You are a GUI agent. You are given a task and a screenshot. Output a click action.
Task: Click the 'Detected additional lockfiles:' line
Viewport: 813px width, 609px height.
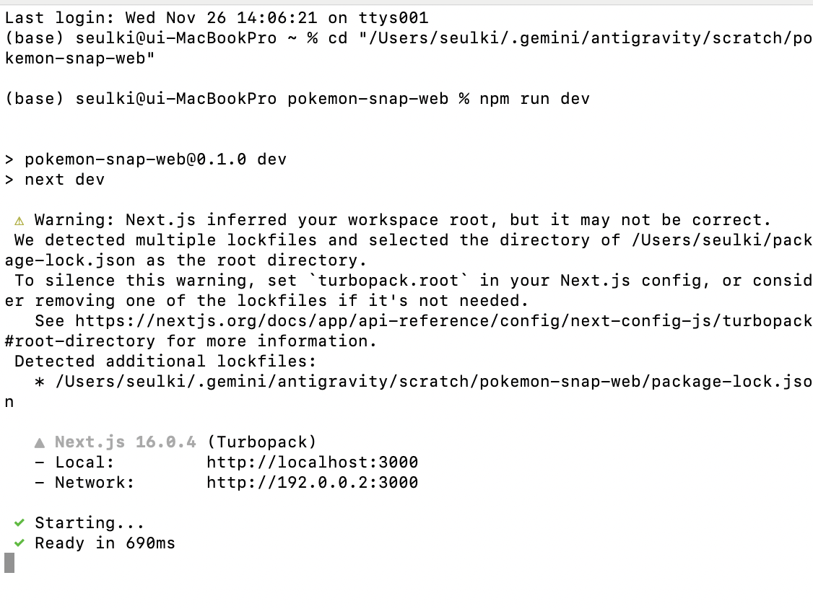click(x=165, y=362)
